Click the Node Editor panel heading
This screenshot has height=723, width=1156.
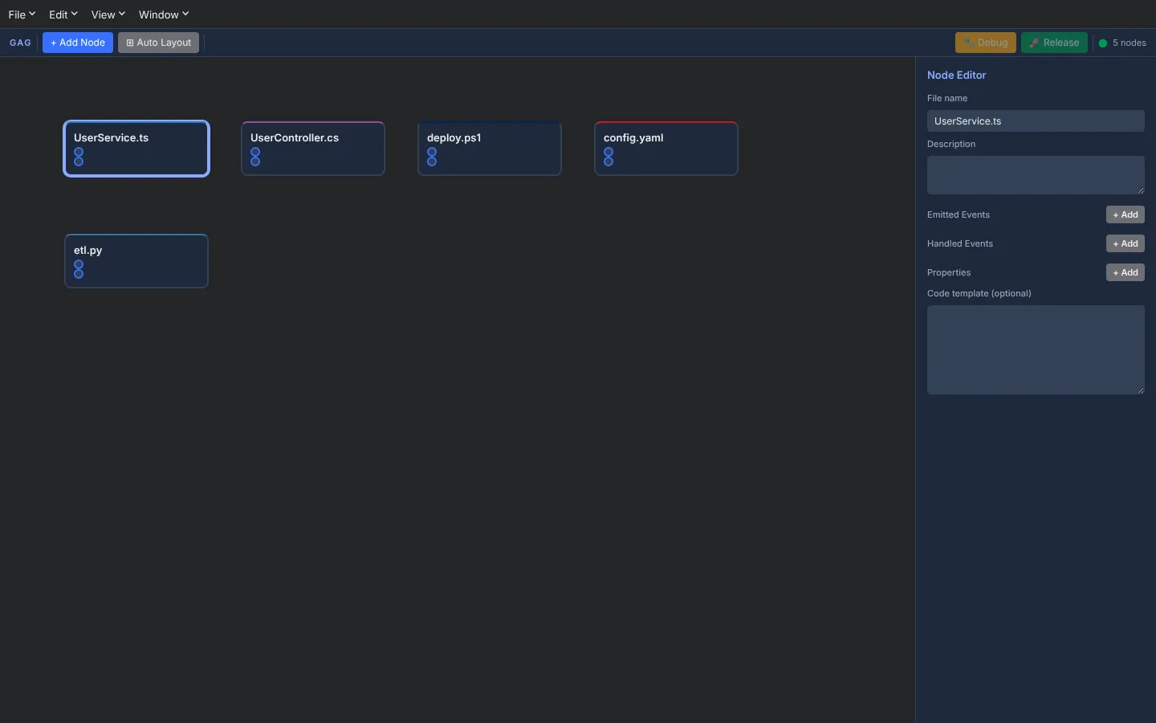click(956, 75)
